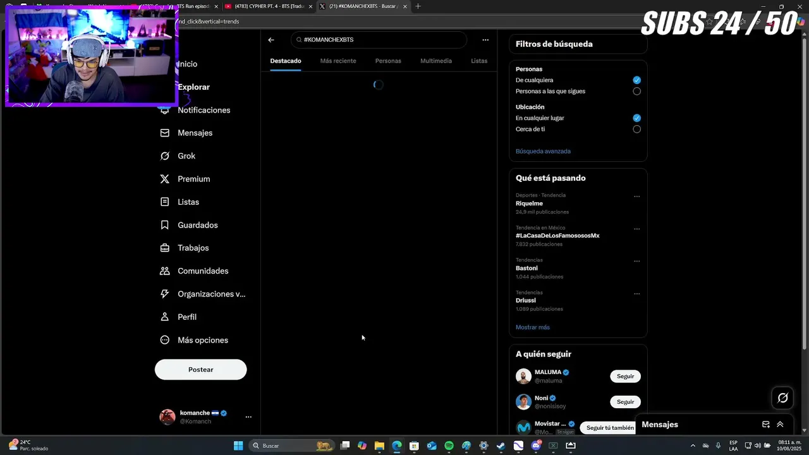
Task: Select En cualquier lugar location filter
Action: pyautogui.click(x=636, y=118)
